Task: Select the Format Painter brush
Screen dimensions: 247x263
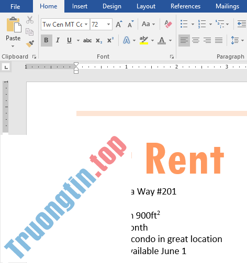Action: click(x=30, y=44)
